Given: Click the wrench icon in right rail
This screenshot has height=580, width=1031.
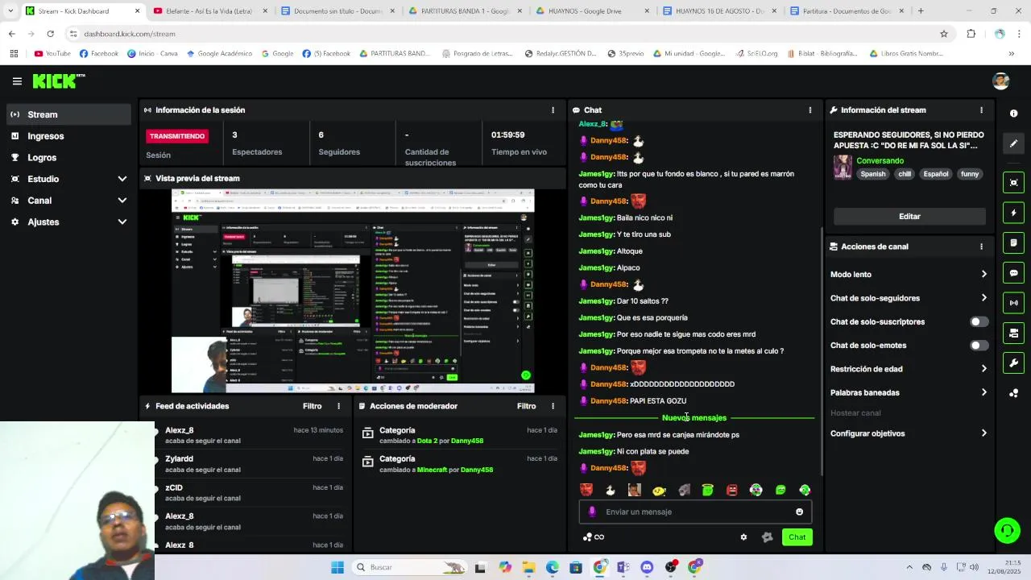Looking at the screenshot, I should coord(1013,363).
